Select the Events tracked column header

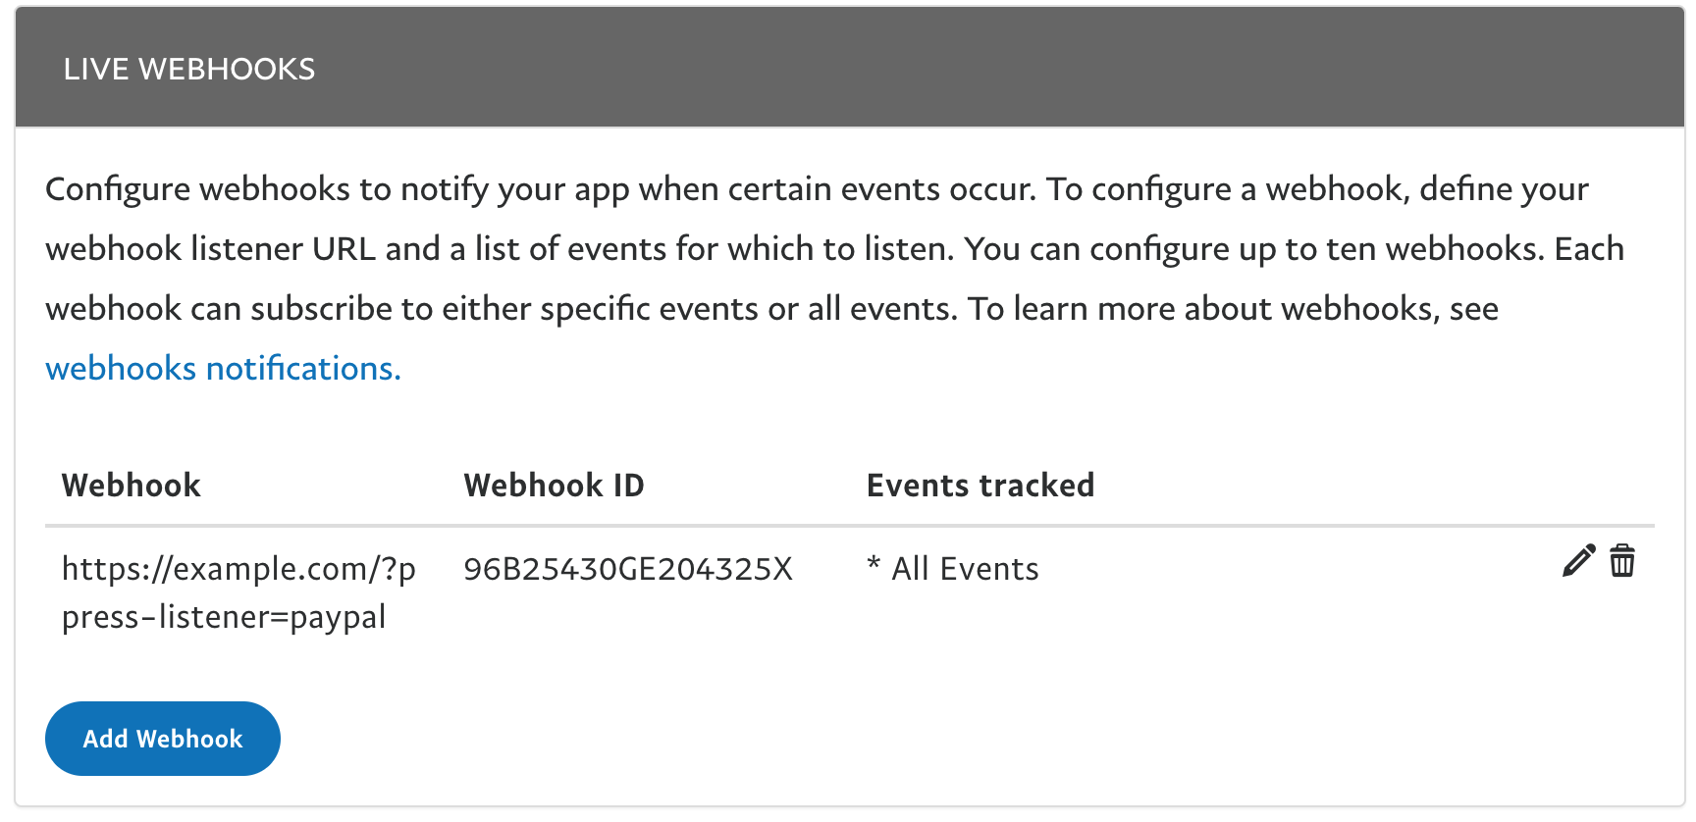click(x=980, y=485)
